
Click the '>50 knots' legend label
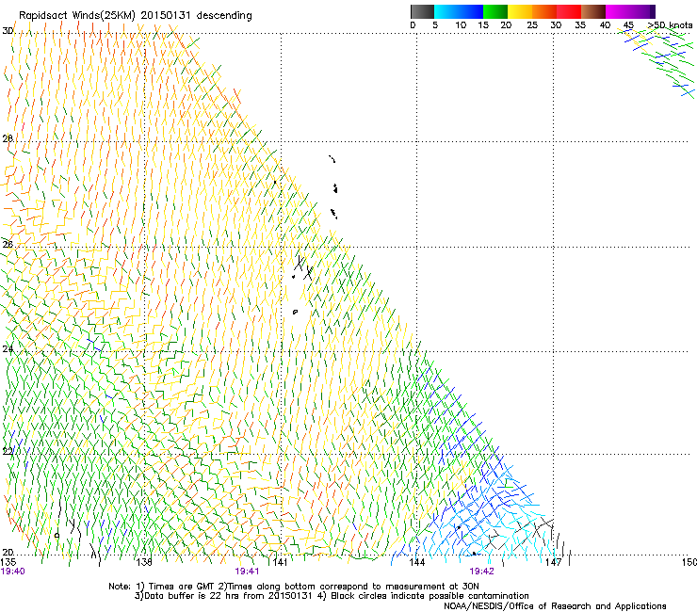click(670, 25)
